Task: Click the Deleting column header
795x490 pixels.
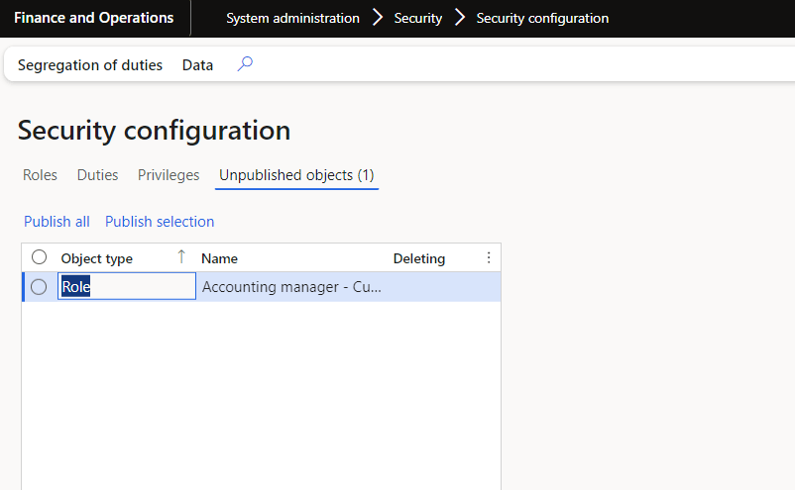Action: (419, 258)
